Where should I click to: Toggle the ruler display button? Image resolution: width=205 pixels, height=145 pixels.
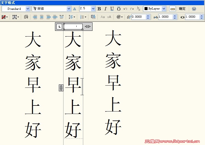172,9
